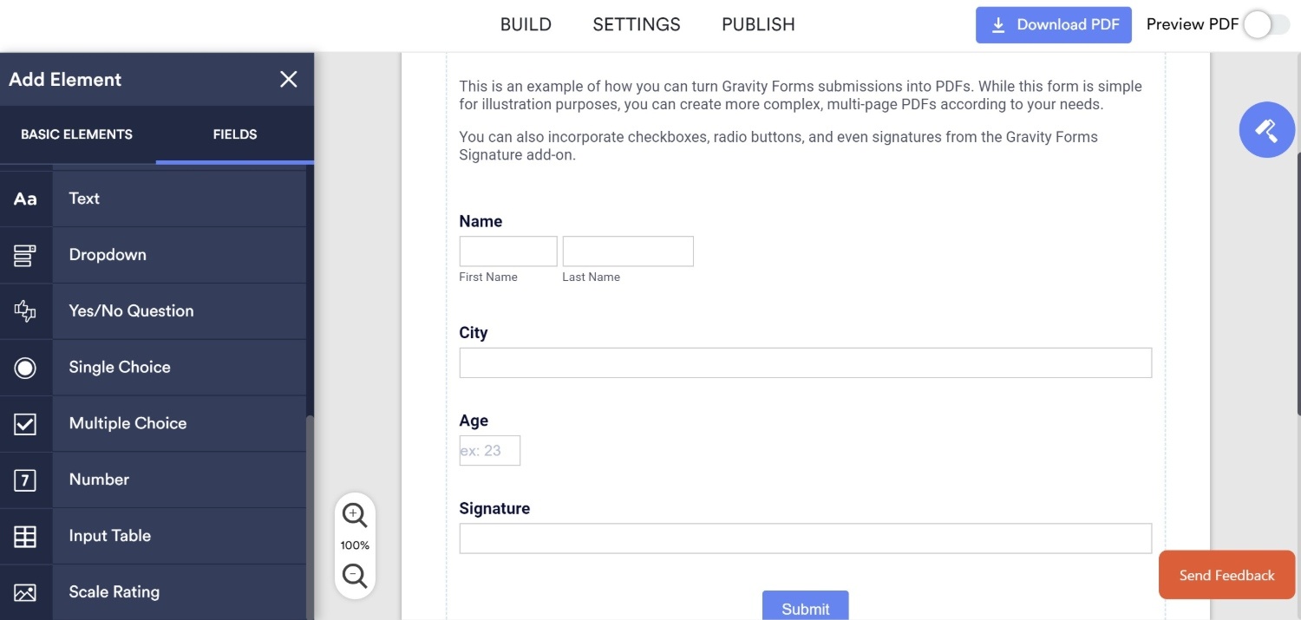
Task: Click the First Name input field
Action: point(508,251)
